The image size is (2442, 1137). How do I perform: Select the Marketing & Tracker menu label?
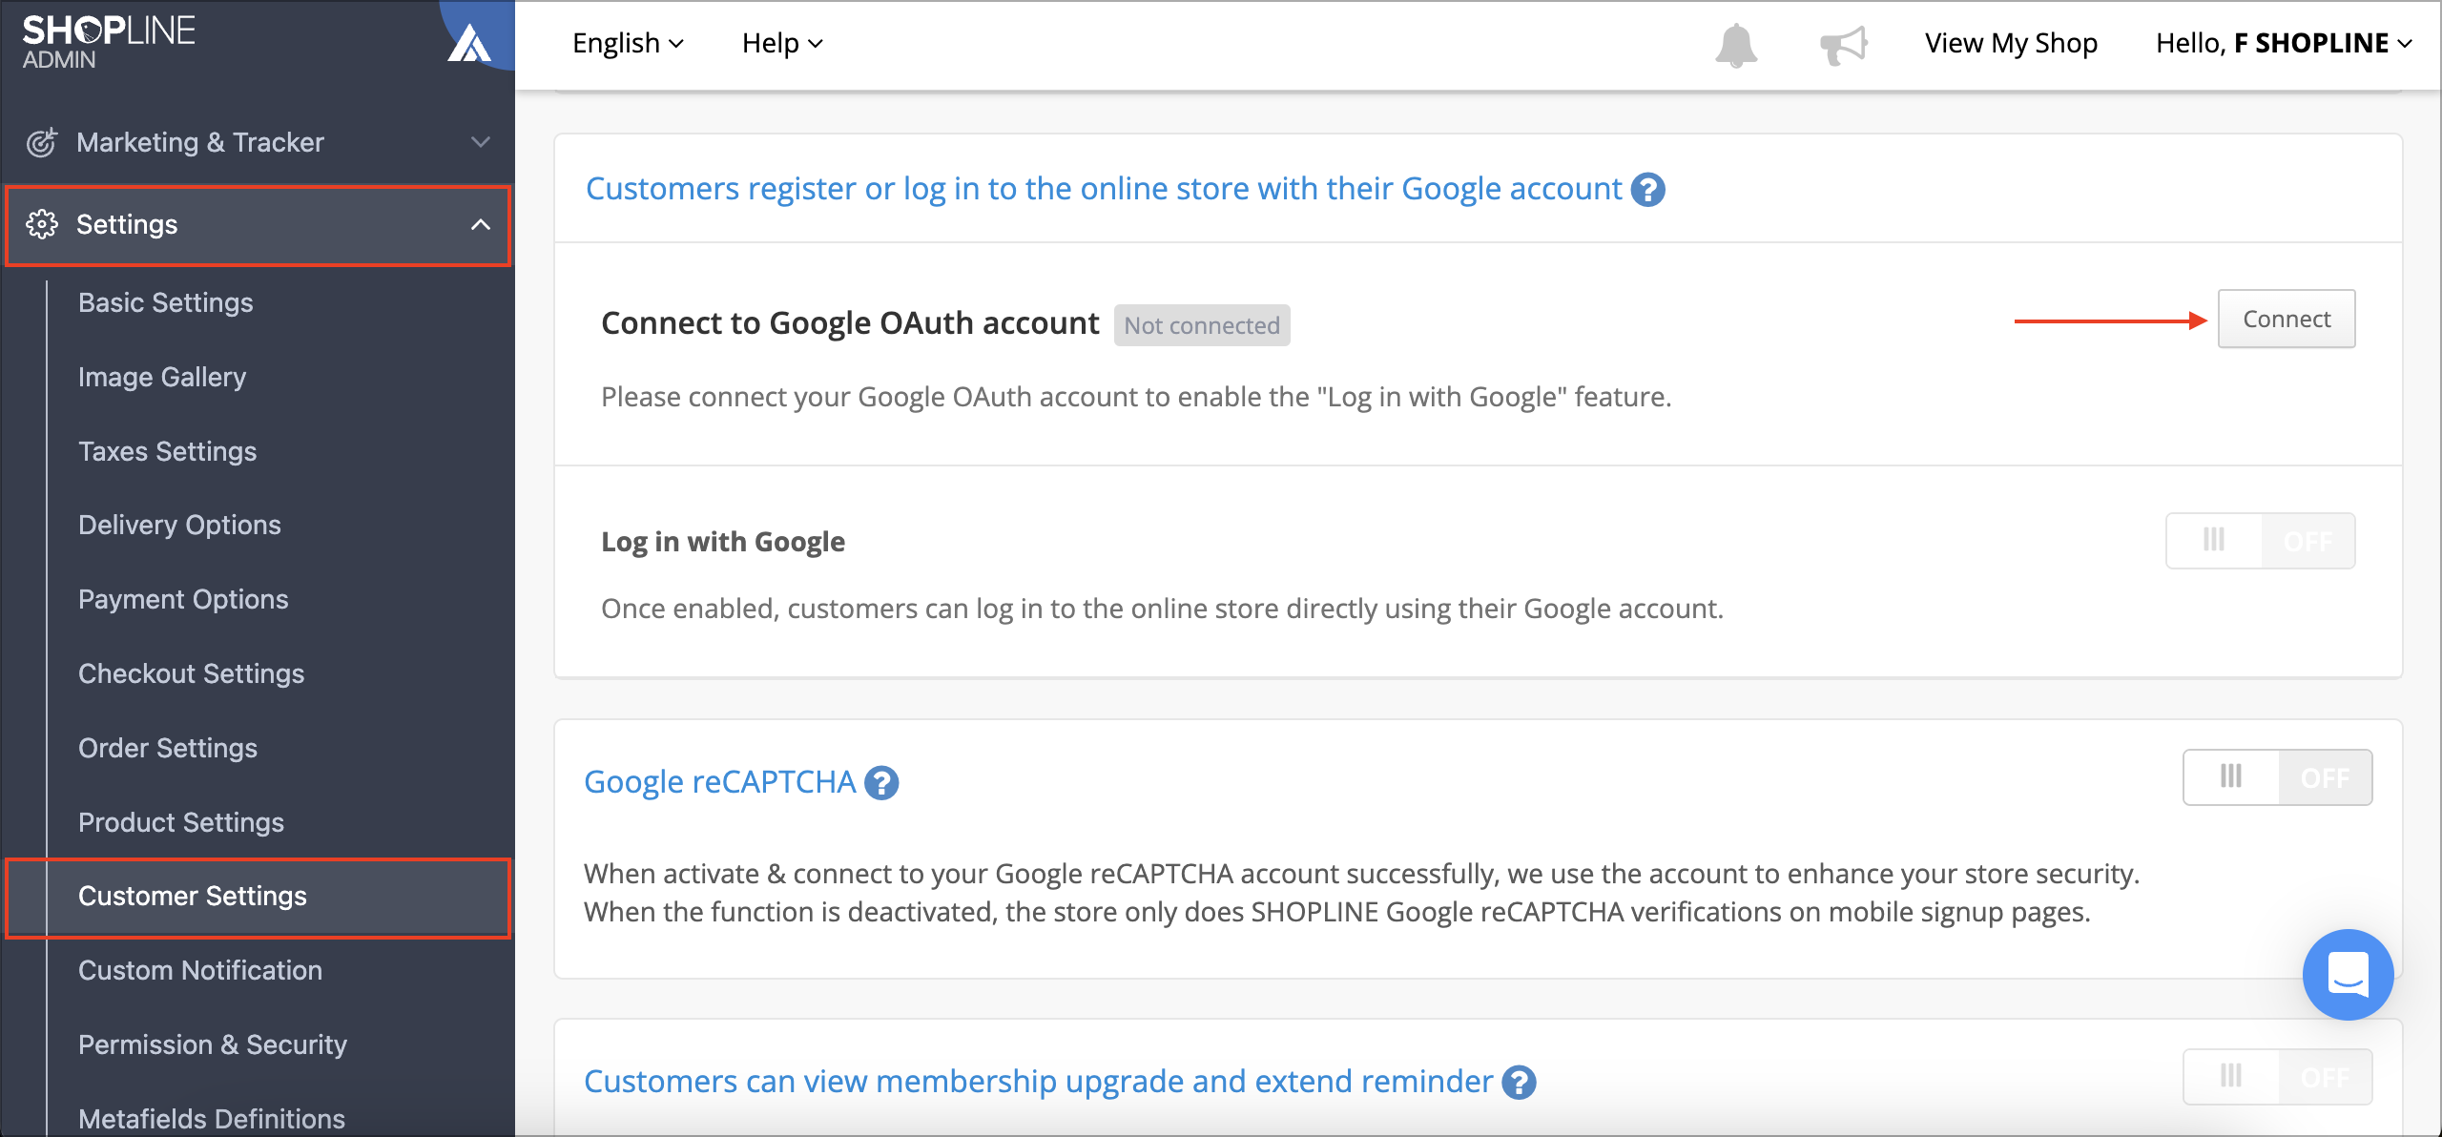click(200, 142)
